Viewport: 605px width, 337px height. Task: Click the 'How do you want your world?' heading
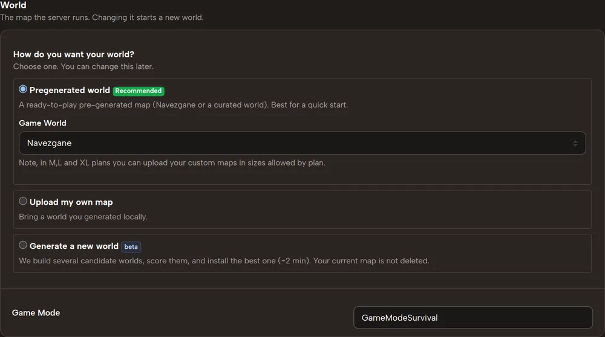pyautogui.click(x=74, y=54)
